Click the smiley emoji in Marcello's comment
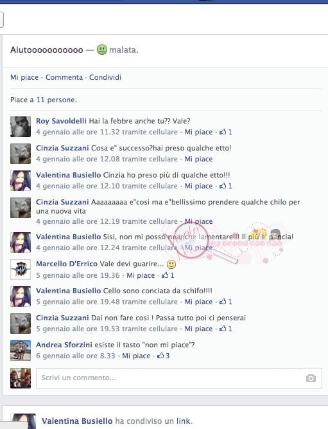 click(171, 264)
